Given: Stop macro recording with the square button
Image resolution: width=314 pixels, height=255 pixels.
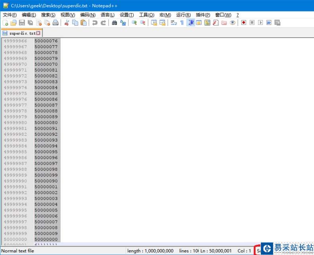Looking at the screenshot, I should 252,23.
